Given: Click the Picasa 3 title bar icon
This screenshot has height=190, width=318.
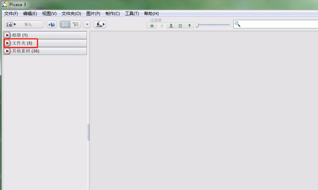Looking at the screenshot, I should coord(5,4).
